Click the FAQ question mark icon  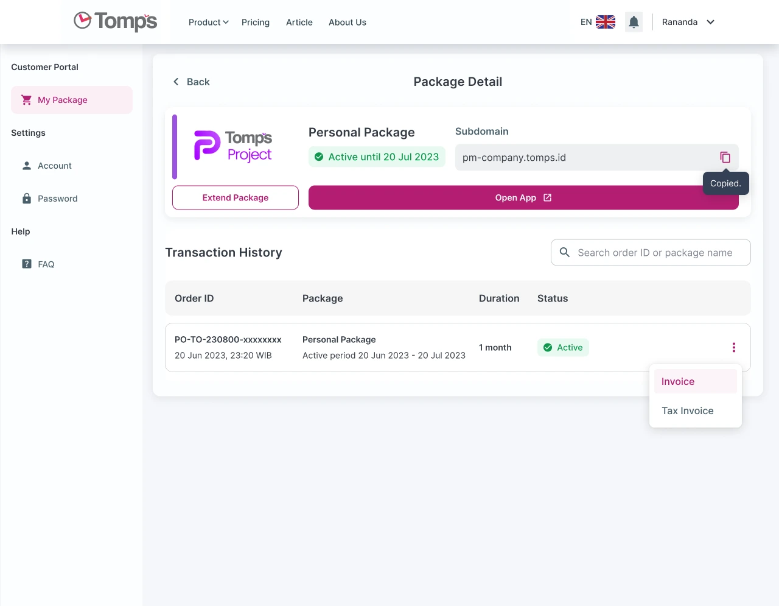point(26,264)
